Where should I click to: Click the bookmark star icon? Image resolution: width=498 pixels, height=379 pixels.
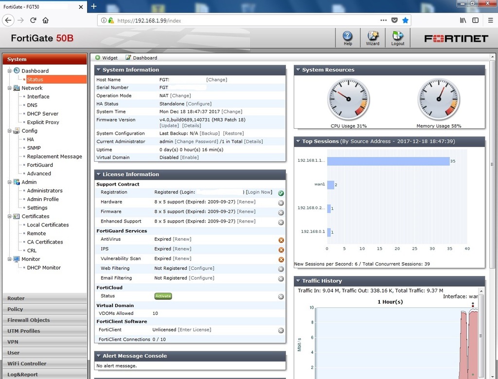tap(405, 20)
